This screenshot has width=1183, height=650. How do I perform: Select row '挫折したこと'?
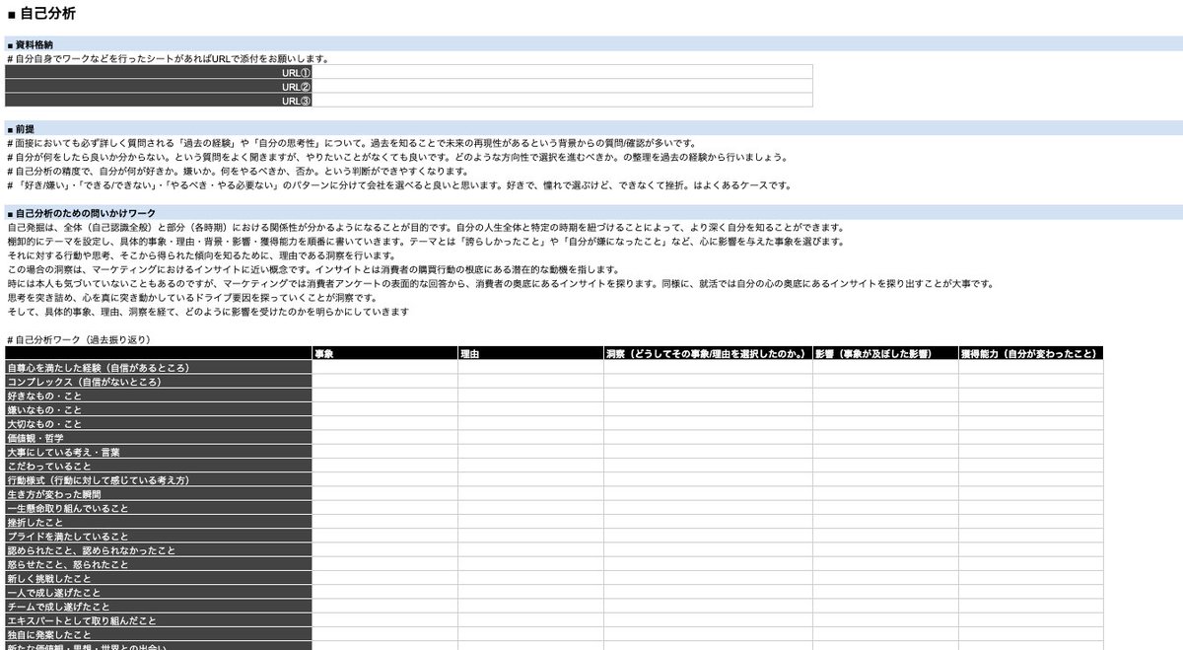[159, 522]
